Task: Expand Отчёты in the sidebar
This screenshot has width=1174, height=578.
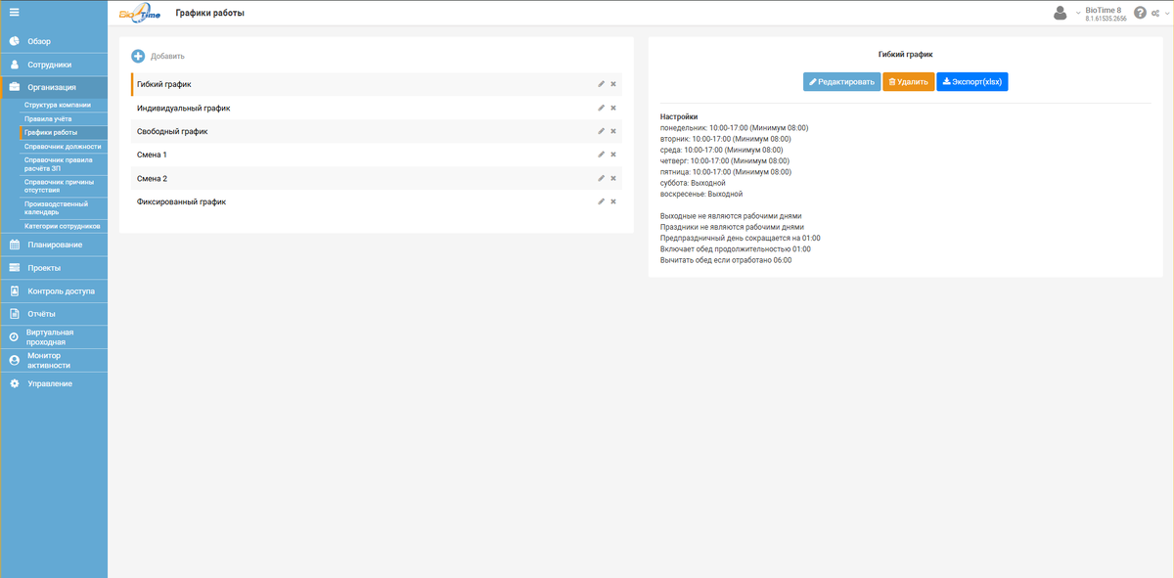Action: [54, 314]
